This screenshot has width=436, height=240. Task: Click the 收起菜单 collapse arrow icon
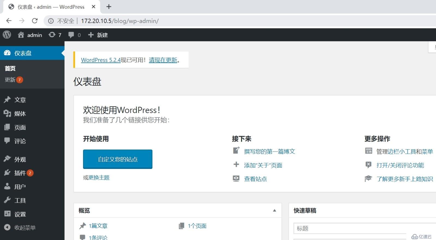coord(7,227)
